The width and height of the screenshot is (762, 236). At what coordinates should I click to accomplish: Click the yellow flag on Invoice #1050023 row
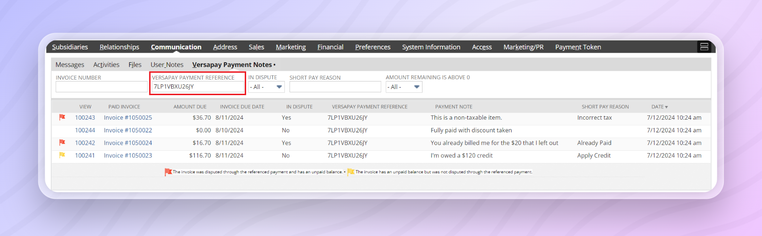62,155
